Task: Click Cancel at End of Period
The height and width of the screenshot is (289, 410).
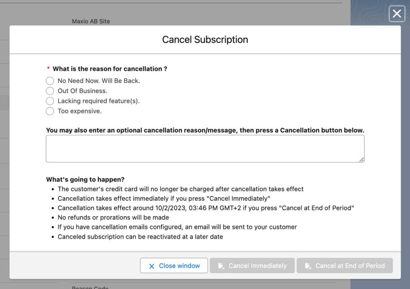Action: tap(345, 265)
